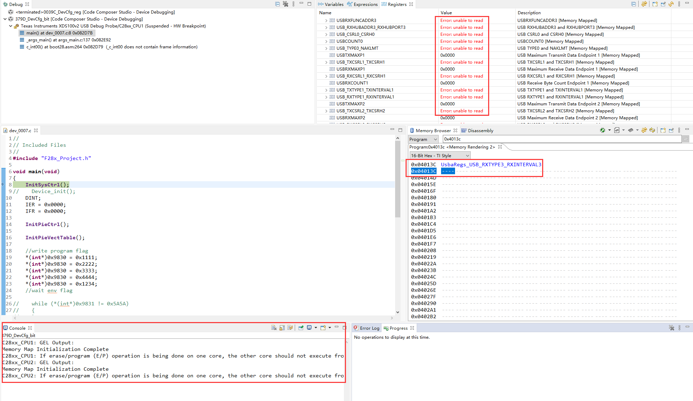
Task: Toggle word wrap in the Console
Action: [x=290, y=327]
